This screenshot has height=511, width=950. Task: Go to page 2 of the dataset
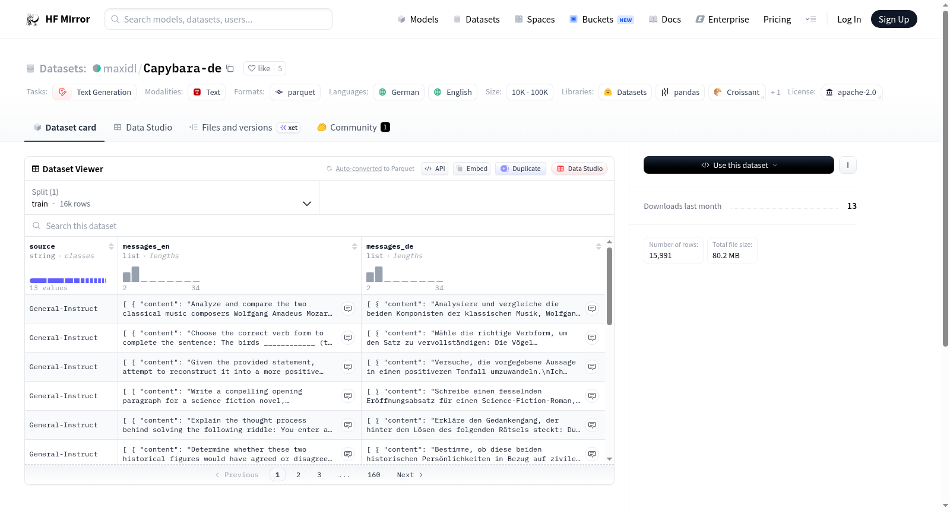pos(298,475)
